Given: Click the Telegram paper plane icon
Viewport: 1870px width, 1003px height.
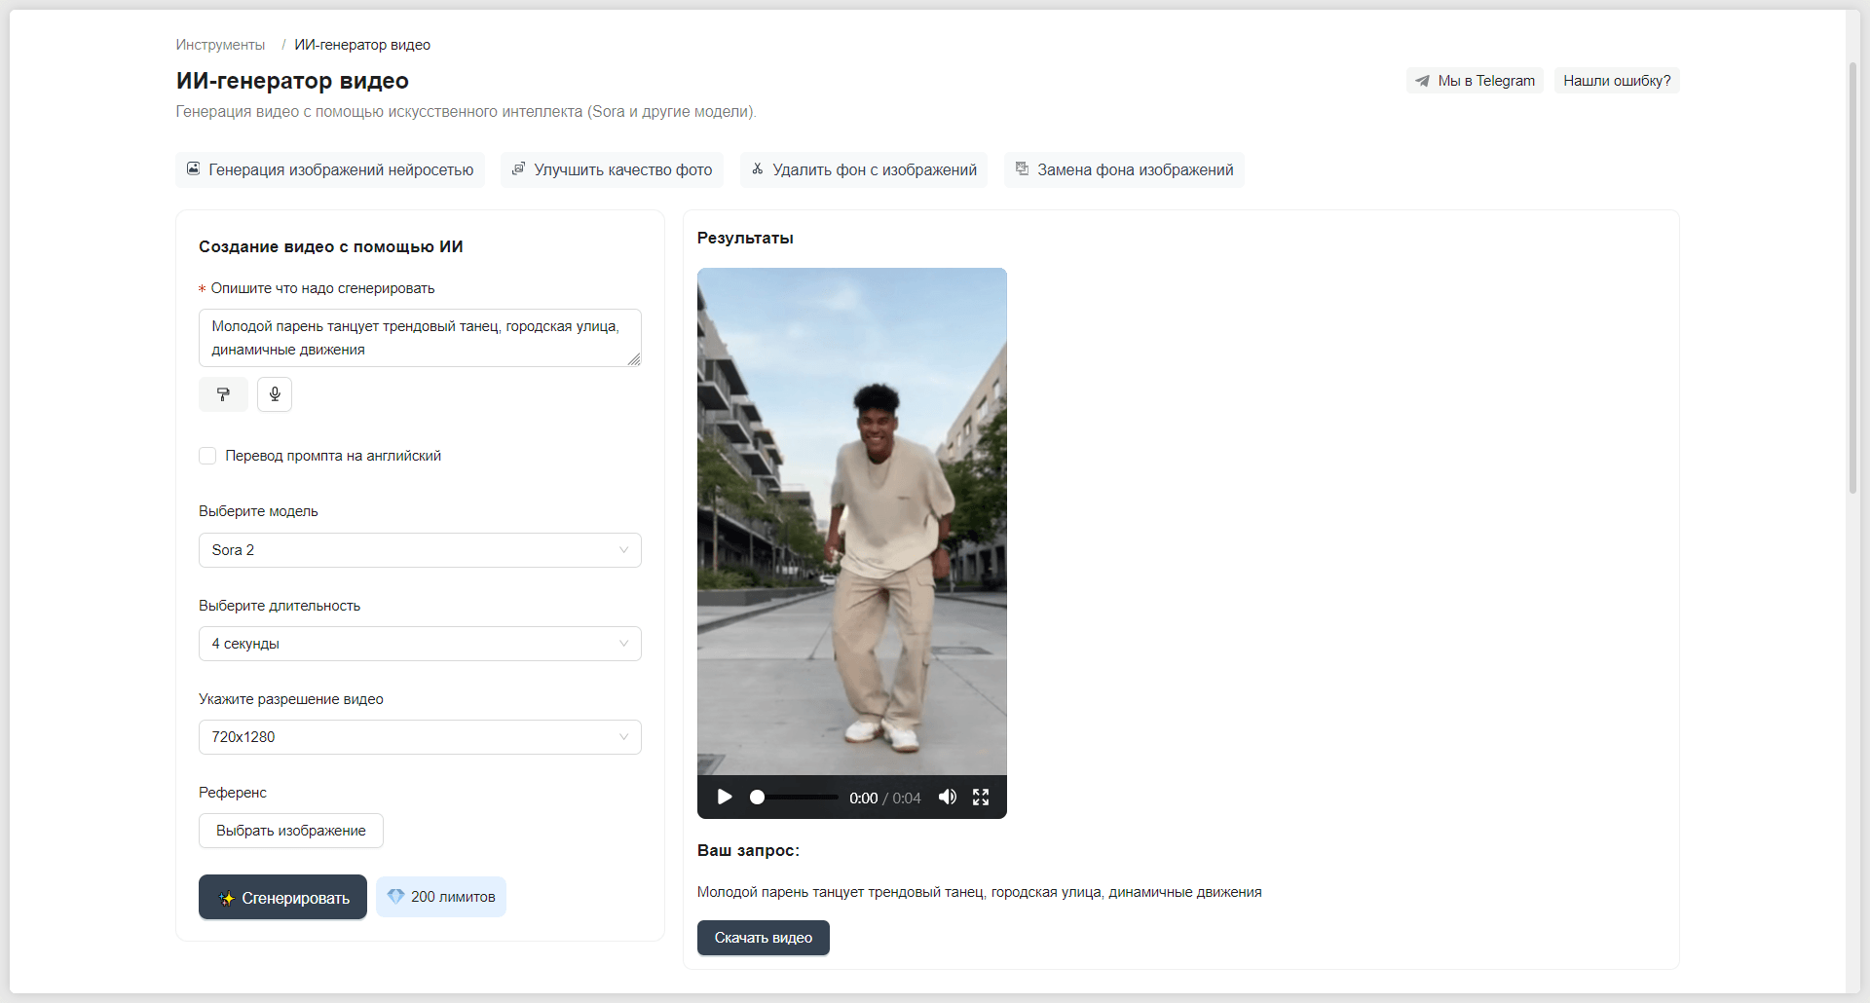Looking at the screenshot, I should coord(1422,81).
